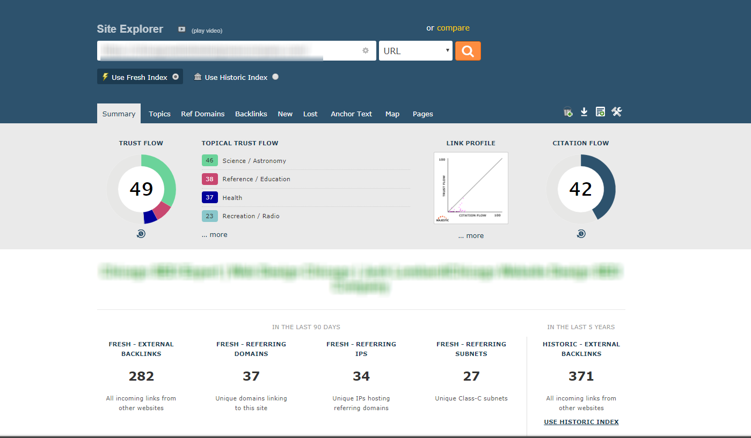The image size is (751, 438).
Task: Click the history icon under Trust Flow gauge
Action: tap(141, 233)
